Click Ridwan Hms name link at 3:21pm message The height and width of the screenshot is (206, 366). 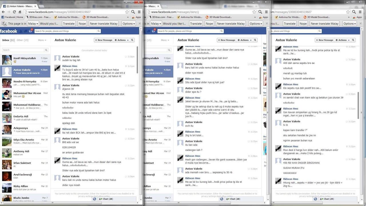click(x=70, y=66)
